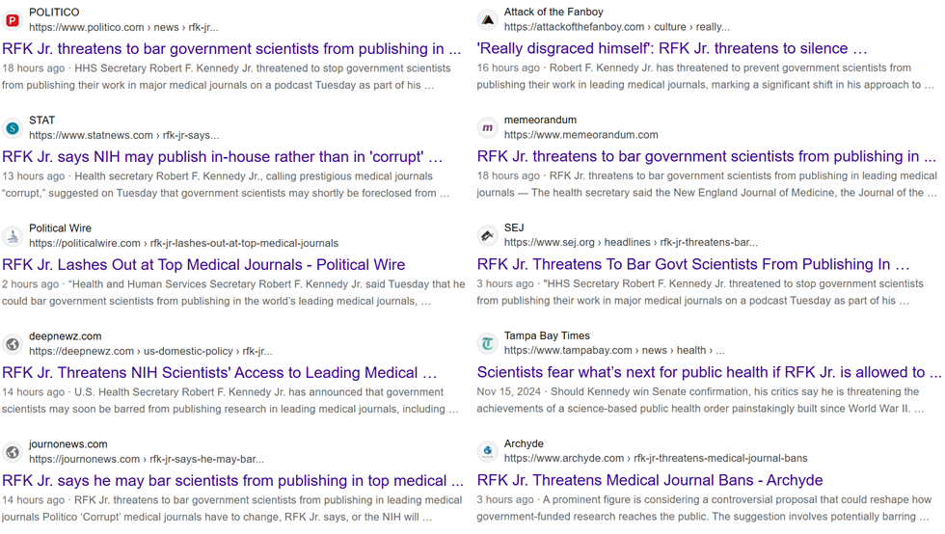Open journonews headline 'RFK Jr. says he may bar scientists'

(x=232, y=480)
